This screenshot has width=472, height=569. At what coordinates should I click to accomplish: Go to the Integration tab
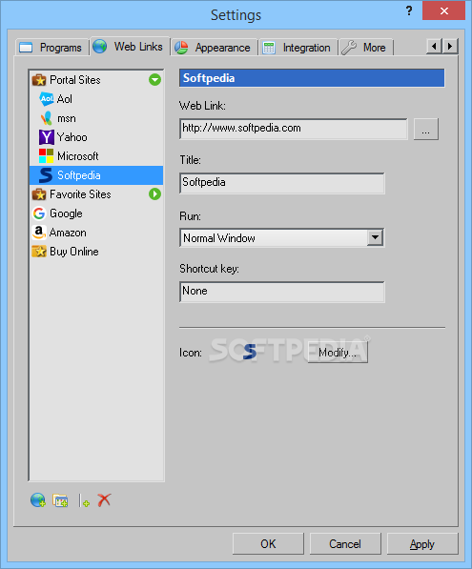click(x=298, y=48)
